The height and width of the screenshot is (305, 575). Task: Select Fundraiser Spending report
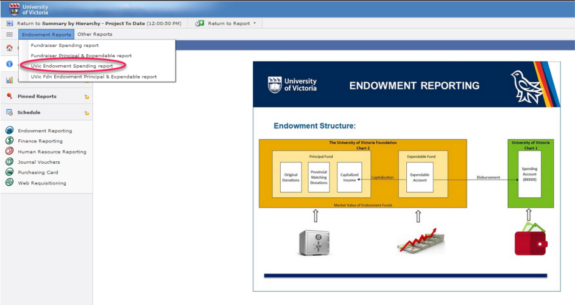pyautogui.click(x=65, y=46)
